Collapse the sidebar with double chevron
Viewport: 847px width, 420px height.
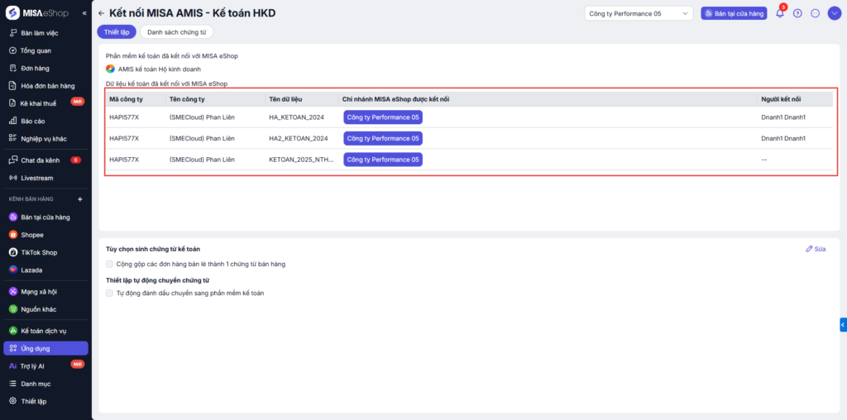coord(84,13)
